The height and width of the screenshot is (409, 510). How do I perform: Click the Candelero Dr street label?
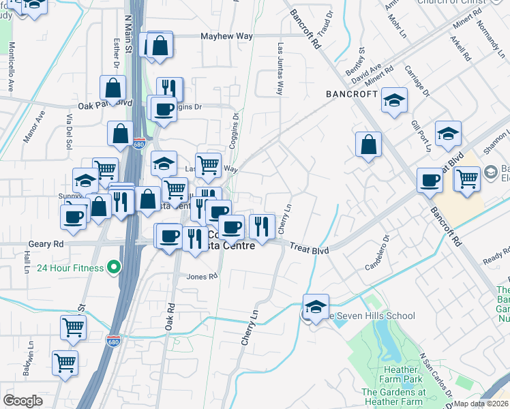pos(377,254)
